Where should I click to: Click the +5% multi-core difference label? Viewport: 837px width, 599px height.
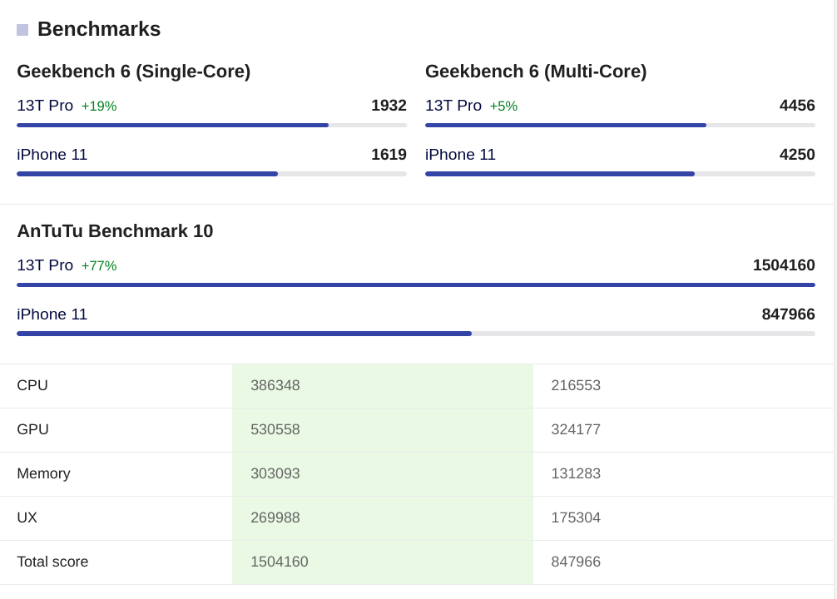[x=503, y=106]
